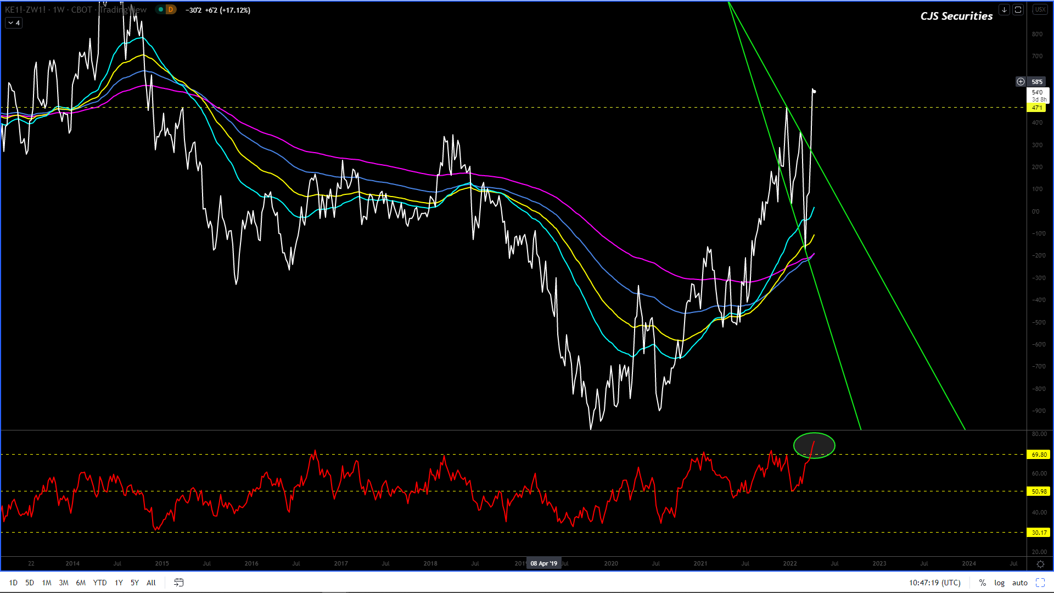
Task: Select the 5Y date range
Action: click(134, 583)
